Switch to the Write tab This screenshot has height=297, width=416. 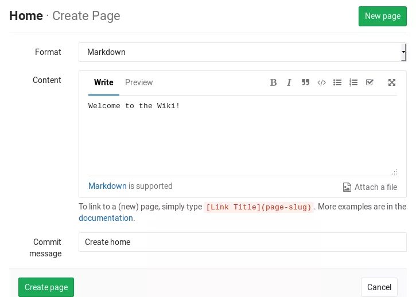(x=104, y=82)
